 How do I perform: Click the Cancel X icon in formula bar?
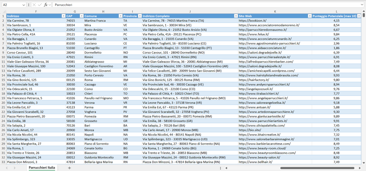click(x=34, y=5)
